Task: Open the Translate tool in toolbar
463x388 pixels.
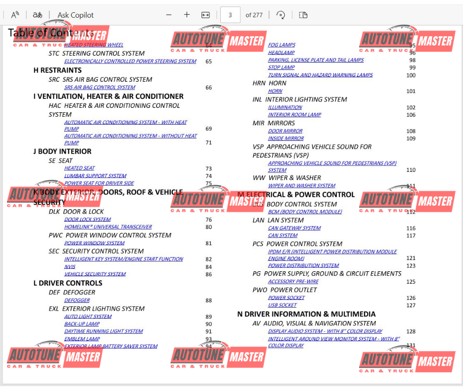Action: [37, 15]
